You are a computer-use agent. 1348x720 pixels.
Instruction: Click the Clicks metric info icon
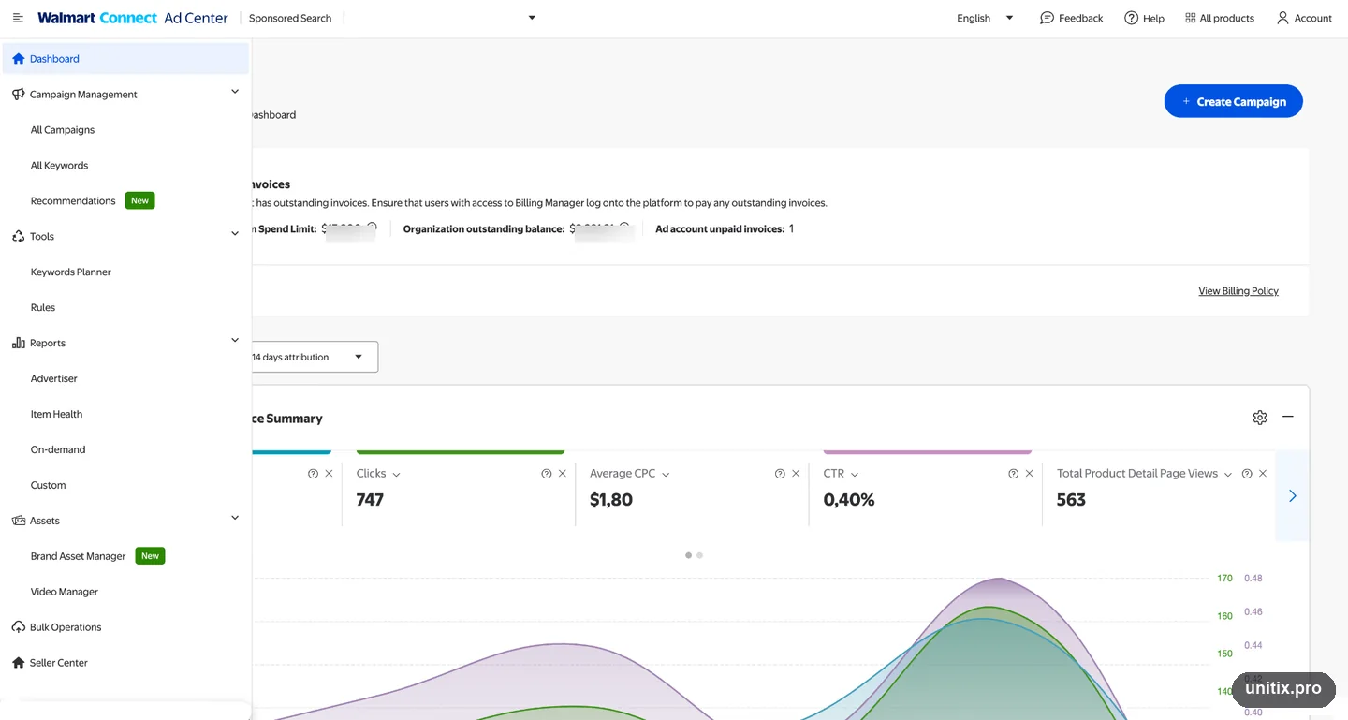[x=546, y=474]
